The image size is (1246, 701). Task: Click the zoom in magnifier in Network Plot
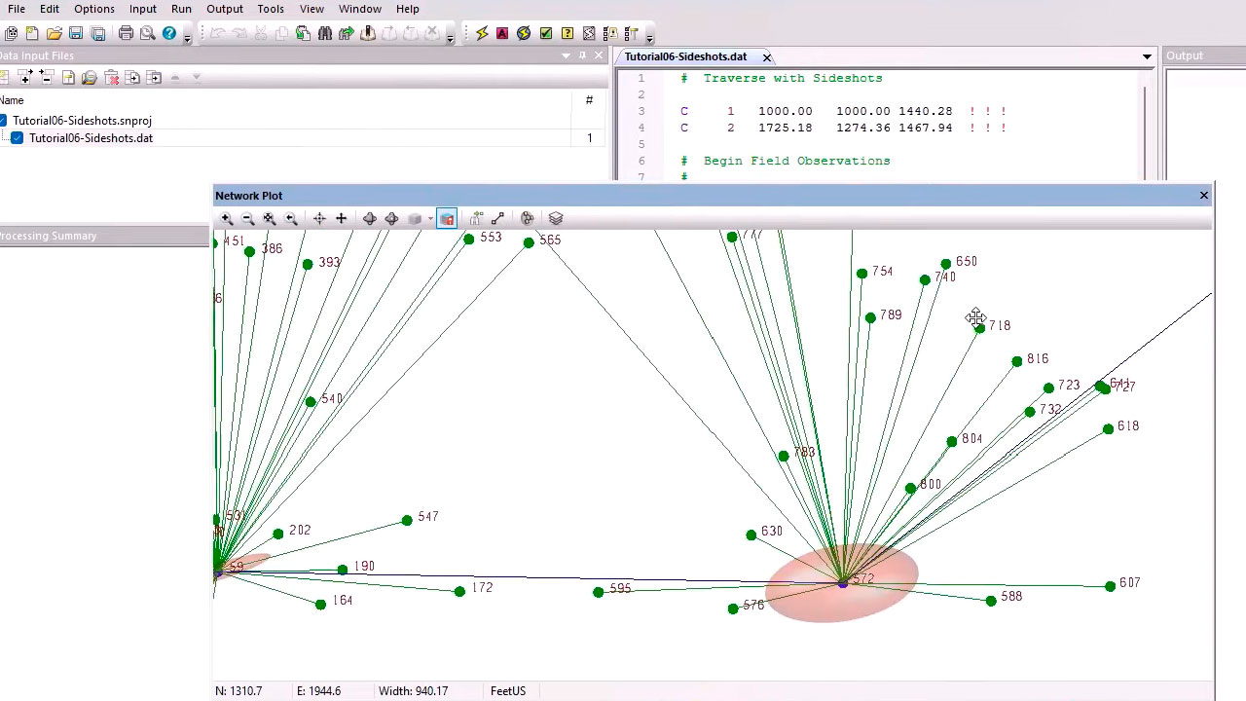226,219
